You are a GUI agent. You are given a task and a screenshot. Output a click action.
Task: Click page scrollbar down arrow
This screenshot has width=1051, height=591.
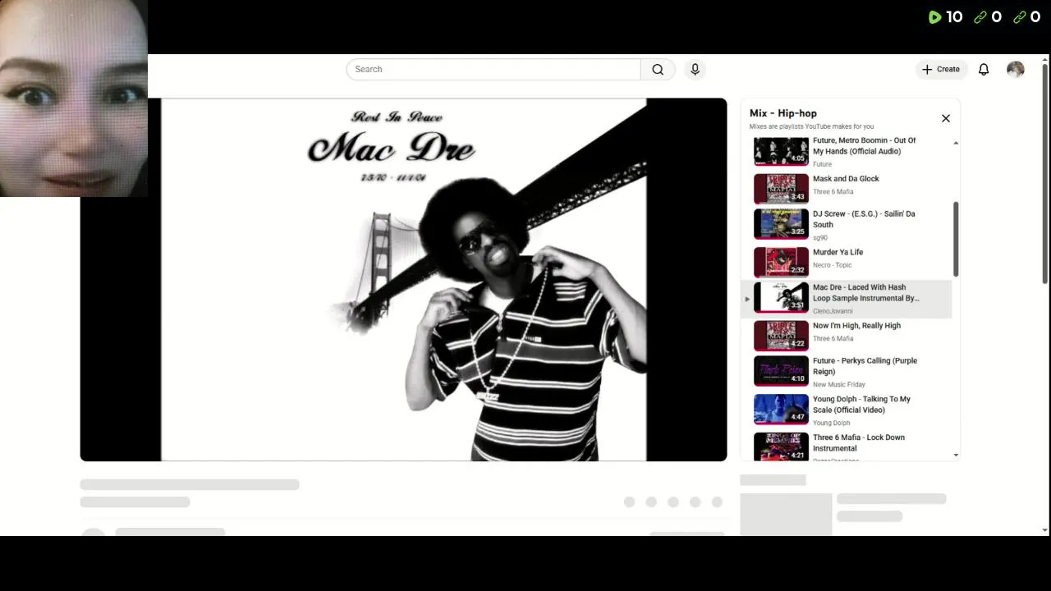1045,531
